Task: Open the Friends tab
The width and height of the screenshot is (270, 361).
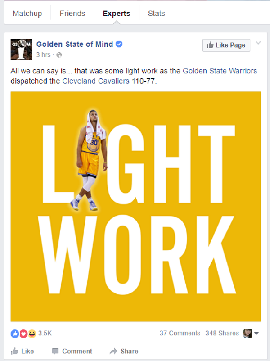Action: 72,14
